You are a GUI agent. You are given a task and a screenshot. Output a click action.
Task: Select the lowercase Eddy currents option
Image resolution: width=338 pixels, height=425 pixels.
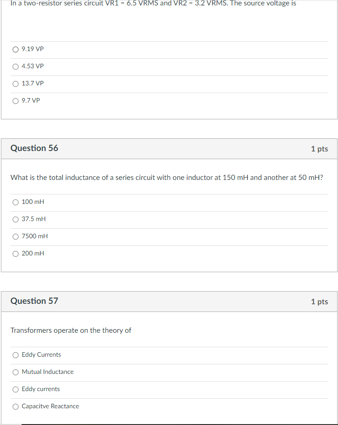coord(15,389)
